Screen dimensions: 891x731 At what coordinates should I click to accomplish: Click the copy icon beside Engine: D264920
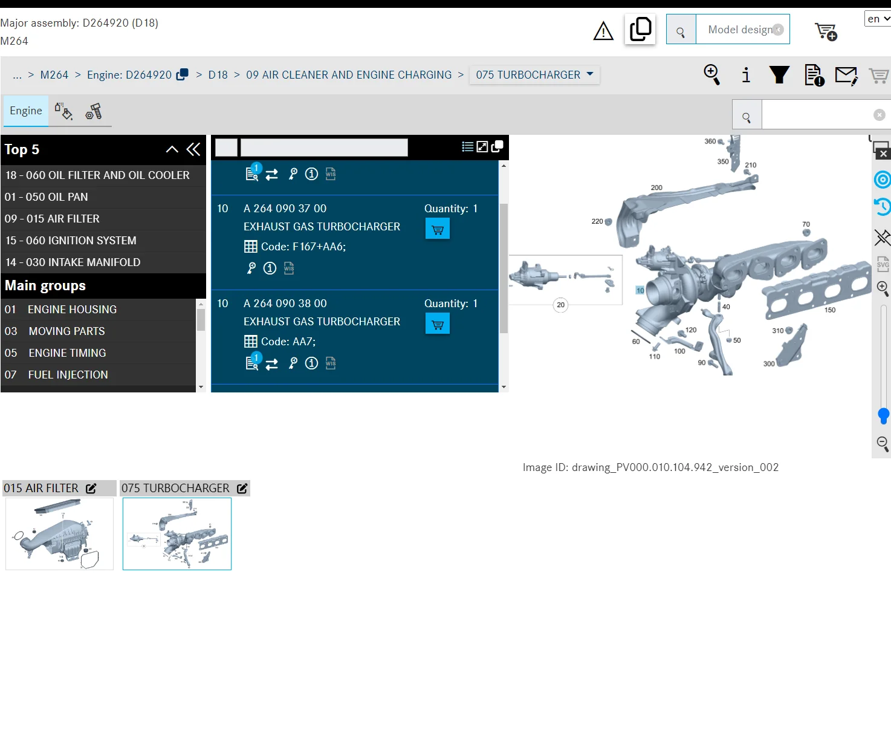(x=182, y=75)
